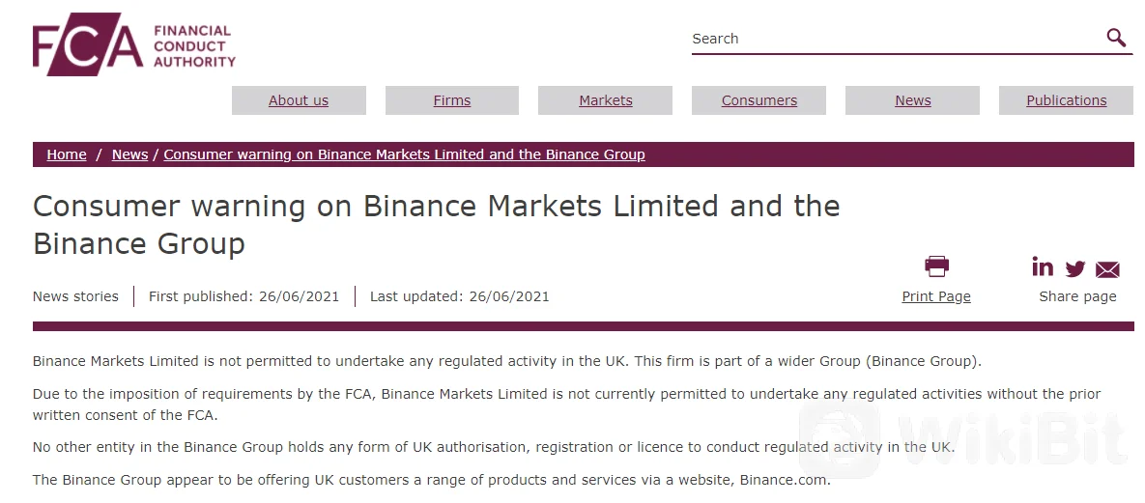1145x503 pixels.
Task: Click the News stories category label
Action: 75,296
